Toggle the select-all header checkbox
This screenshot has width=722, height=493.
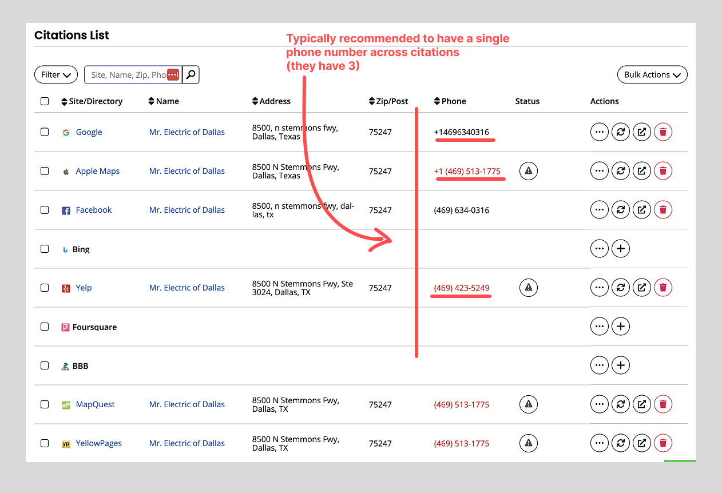[x=45, y=101]
